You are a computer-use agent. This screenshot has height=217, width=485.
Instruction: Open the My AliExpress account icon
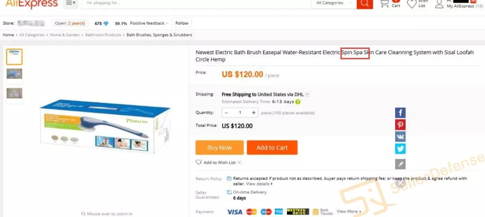[x=439, y=4]
